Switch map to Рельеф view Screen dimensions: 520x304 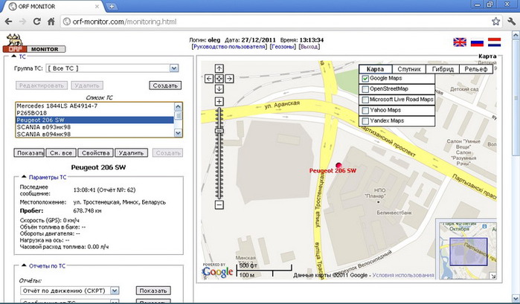click(x=476, y=69)
